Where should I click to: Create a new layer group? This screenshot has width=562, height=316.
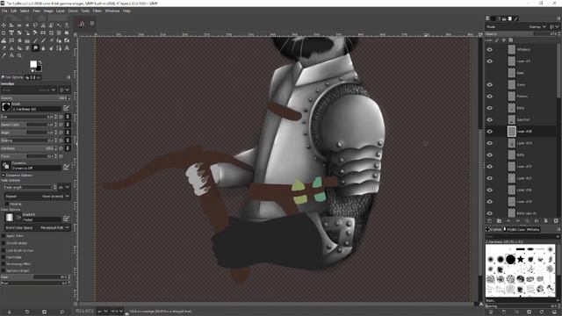click(499, 221)
